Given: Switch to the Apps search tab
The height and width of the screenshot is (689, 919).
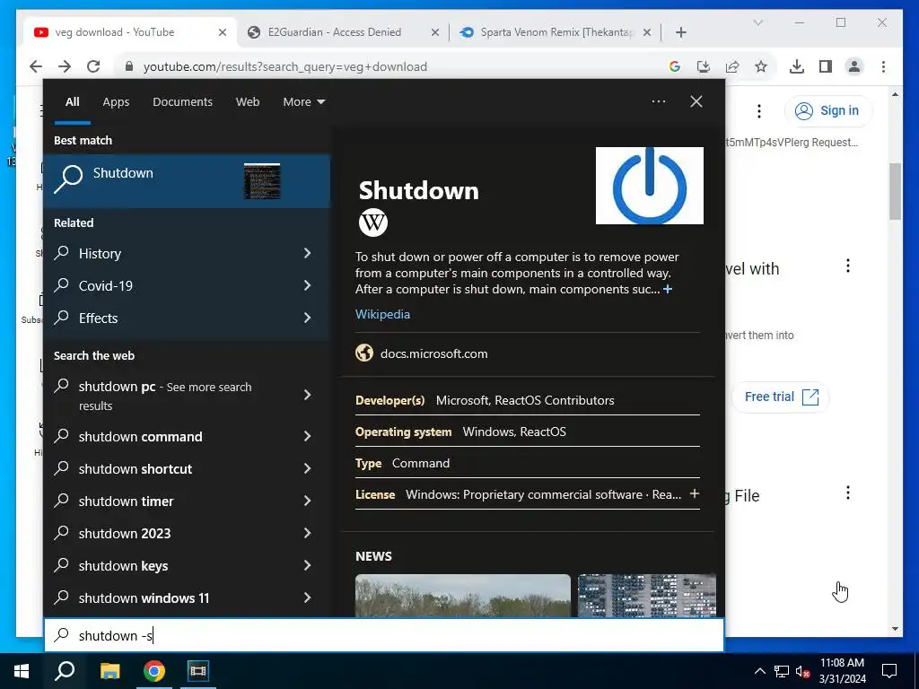Looking at the screenshot, I should [116, 102].
